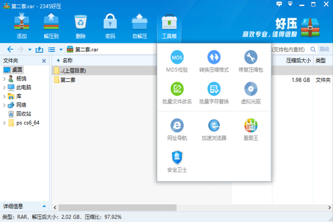Close the 文件夹 sidebar panel
Image resolution: width=333 pixels, height=222 pixels.
point(44,61)
